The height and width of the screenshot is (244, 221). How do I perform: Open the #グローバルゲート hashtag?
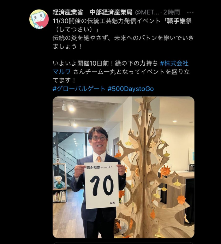[79, 89]
